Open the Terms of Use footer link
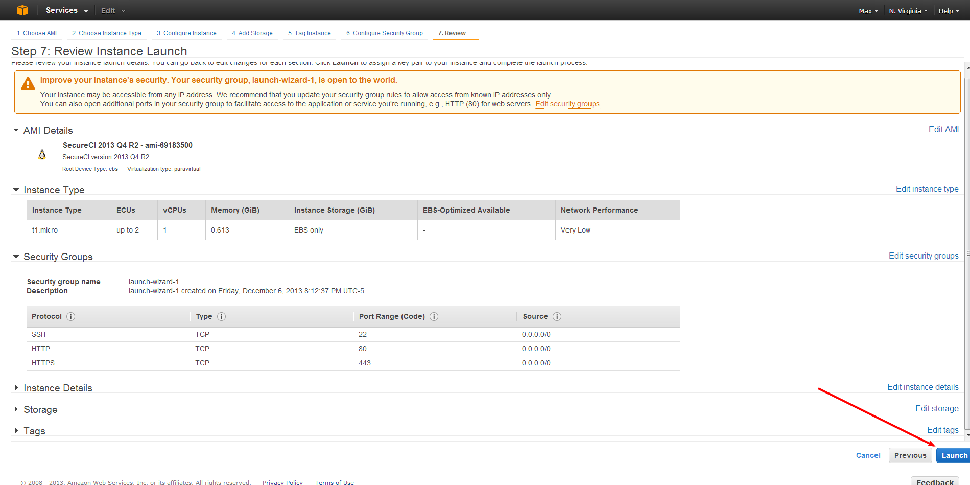 coord(334,482)
